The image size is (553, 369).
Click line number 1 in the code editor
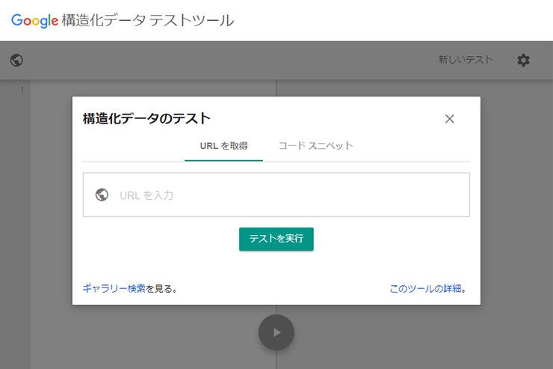22,90
